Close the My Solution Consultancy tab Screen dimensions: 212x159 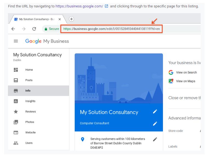(x=60, y=19)
